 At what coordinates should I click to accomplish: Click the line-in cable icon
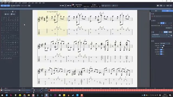(171, 6)
